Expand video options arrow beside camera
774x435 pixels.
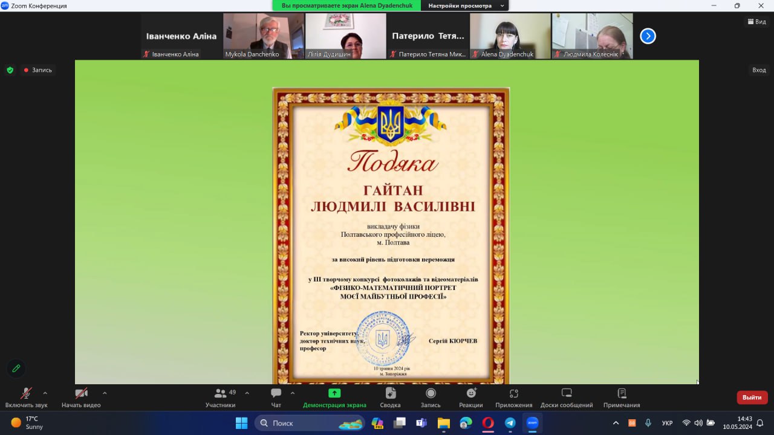point(105,393)
